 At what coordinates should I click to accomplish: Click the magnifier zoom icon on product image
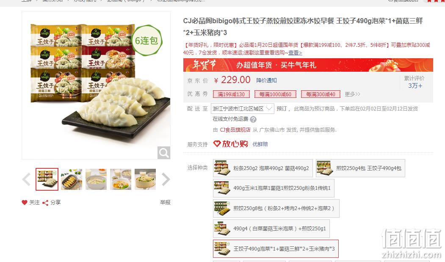164,153
